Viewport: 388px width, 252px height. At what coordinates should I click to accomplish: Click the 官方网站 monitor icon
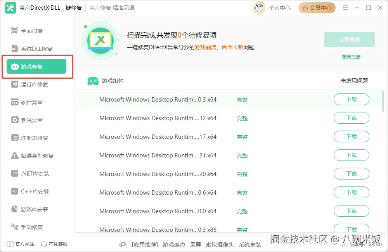pos(10,244)
